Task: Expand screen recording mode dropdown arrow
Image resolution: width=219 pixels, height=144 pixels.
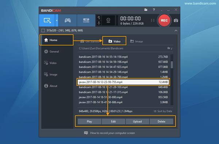Action: click(57, 20)
